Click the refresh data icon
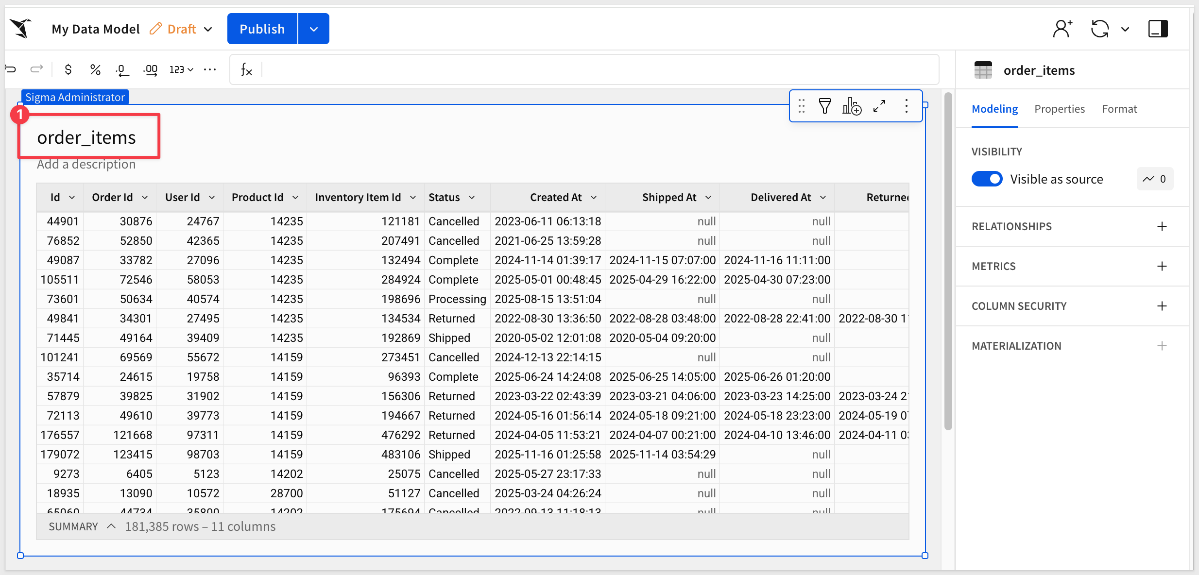Screen dimensions: 1199x575 click(1100, 29)
